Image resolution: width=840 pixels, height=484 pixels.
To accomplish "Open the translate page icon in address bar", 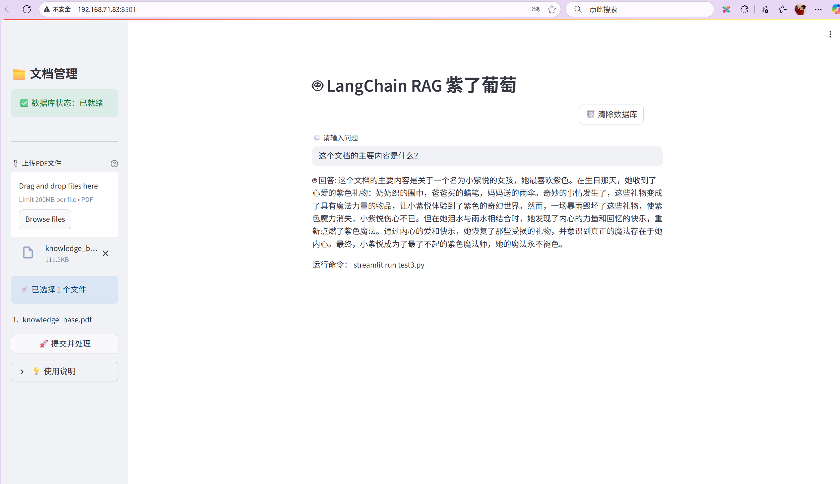I will (536, 9).
